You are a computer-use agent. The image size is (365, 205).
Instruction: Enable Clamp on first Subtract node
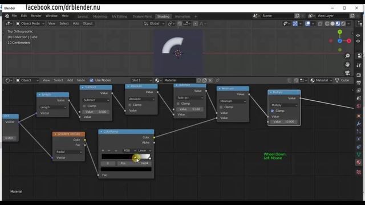click(x=84, y=106)
